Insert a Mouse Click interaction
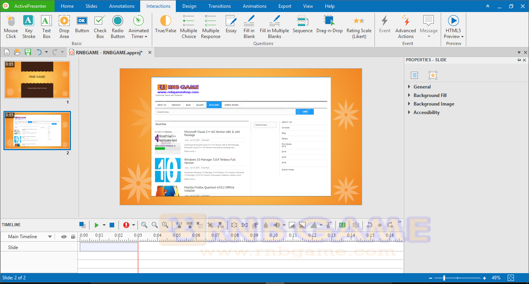Screen dimensions: 529x284 [x=11, y=27]
